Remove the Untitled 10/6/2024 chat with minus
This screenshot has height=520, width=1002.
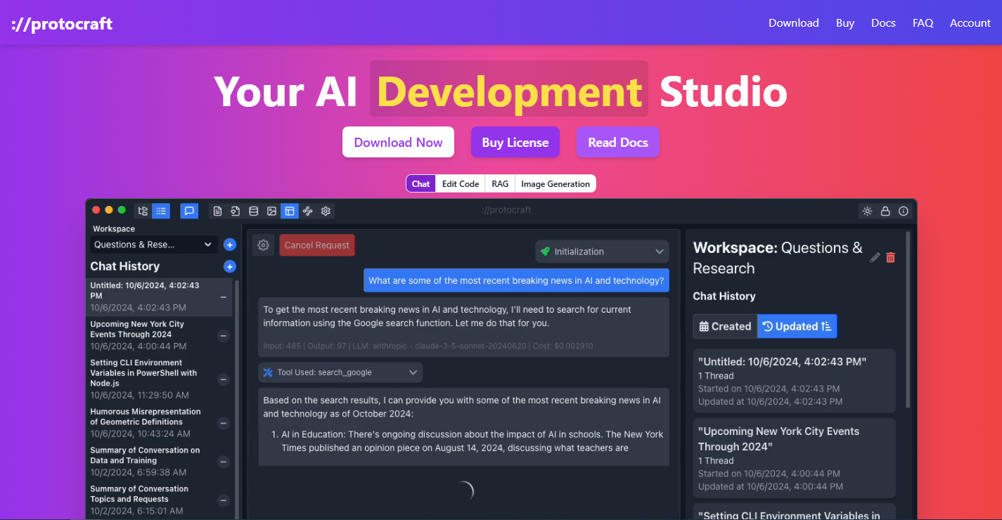point(224,297)
